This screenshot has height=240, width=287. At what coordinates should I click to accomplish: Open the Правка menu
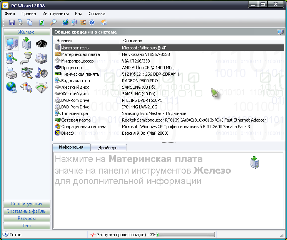pyautogui.click(x=29, y=14)
